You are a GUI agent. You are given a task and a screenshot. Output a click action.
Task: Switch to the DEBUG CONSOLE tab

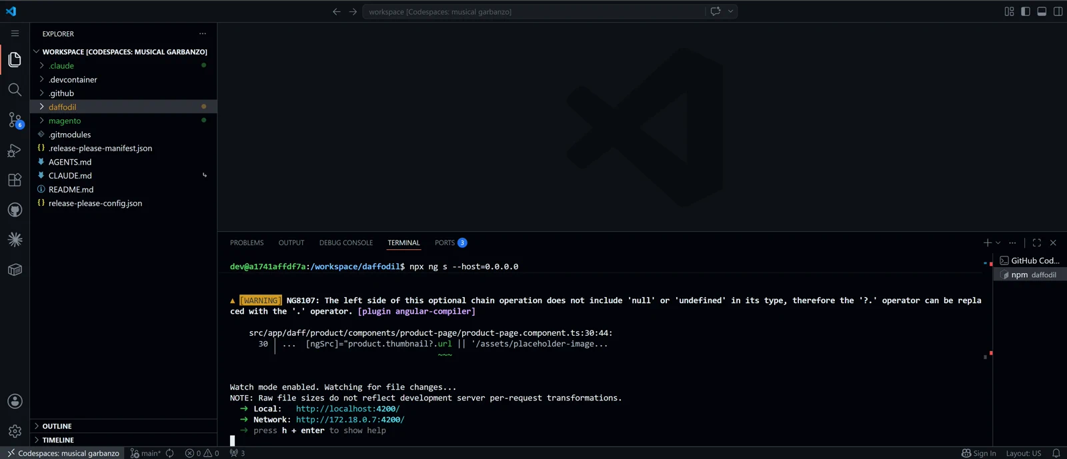tap(346, 242)
